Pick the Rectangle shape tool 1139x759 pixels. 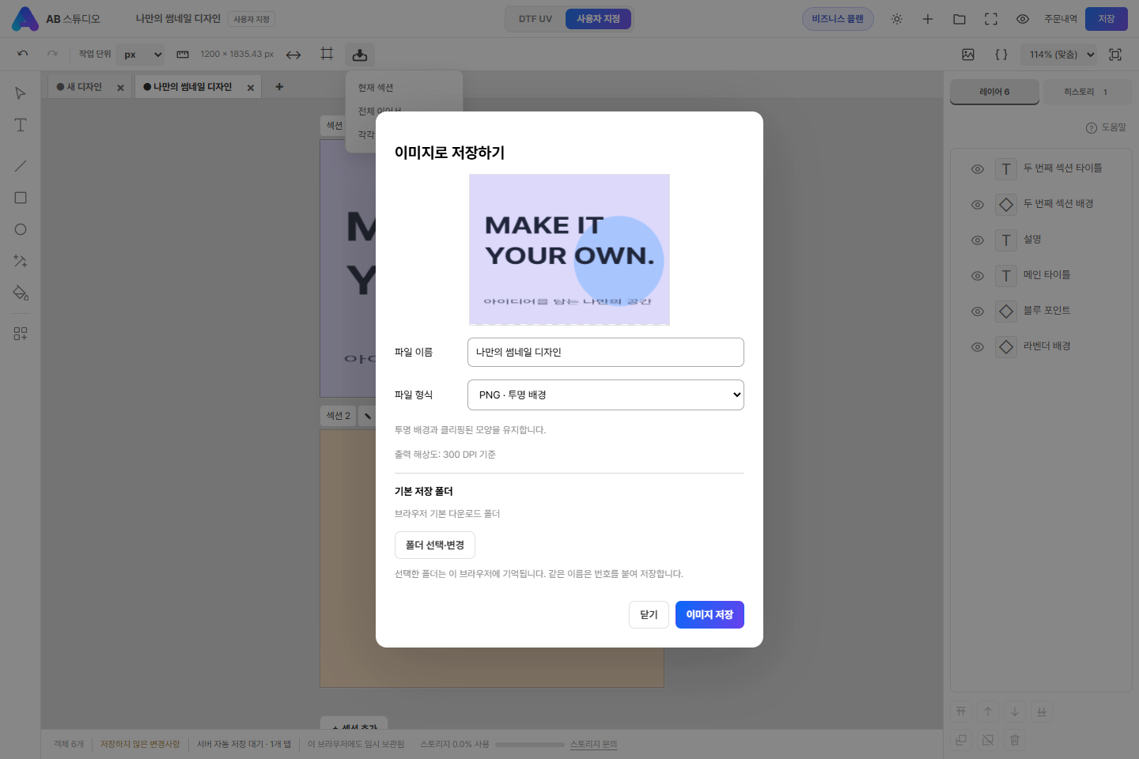point(21,198)
